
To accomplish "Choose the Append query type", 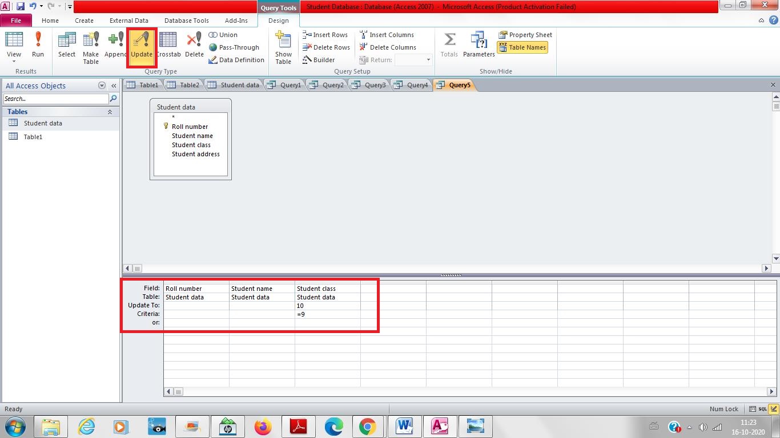I will pyautogui.click(x=116, y=45).
